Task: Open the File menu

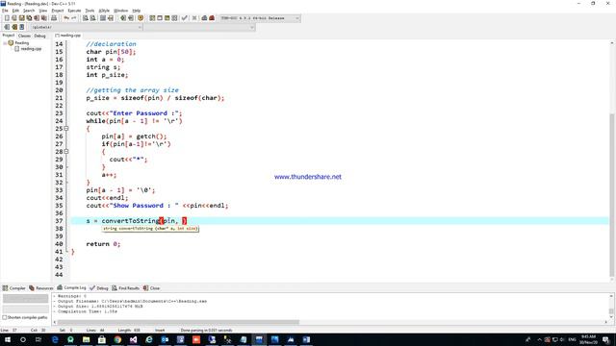Action: click(x=5, y=11)
